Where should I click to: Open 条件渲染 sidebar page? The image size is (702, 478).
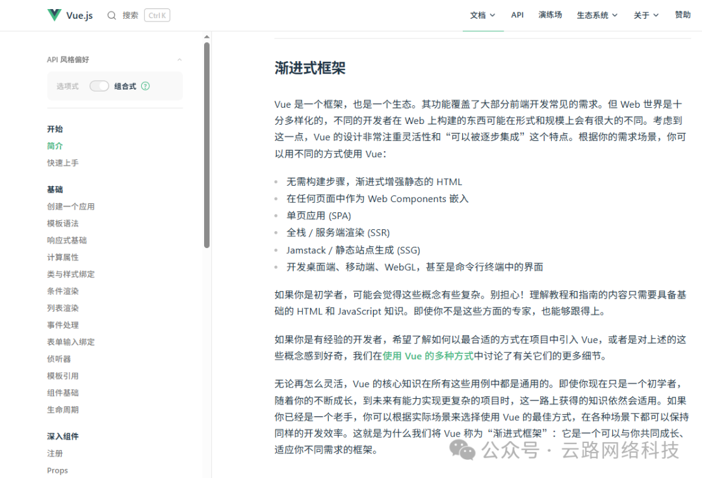point(62,291)
